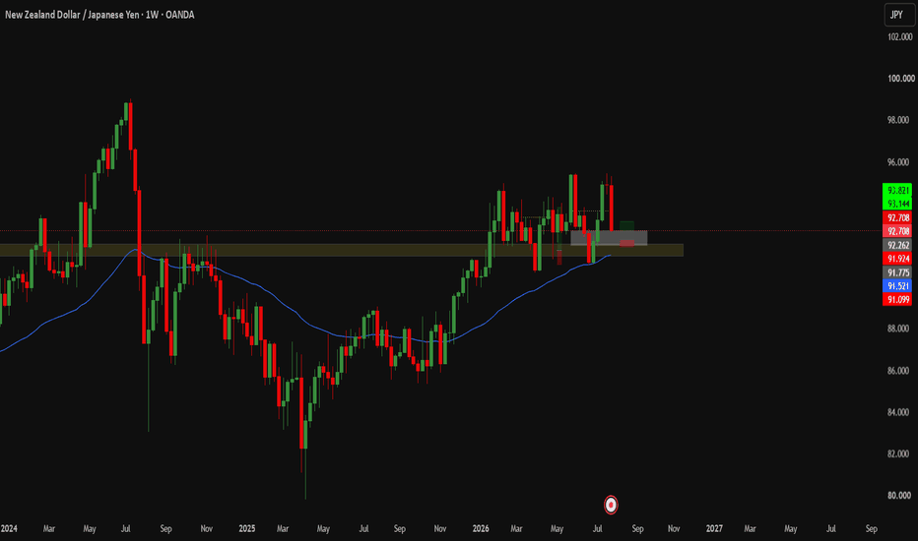Click the green 93.821 price label

897,190
